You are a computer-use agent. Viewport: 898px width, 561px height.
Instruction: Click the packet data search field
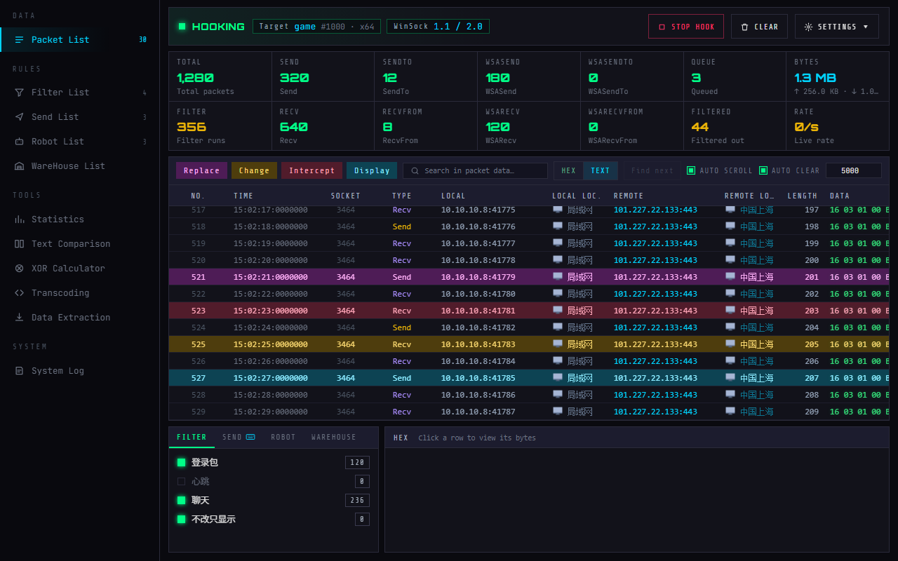(475, 171)
